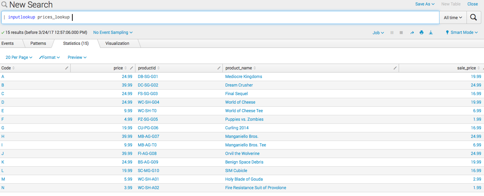
Task: Open 20 Per Page dropdown
Action: [19, 57]
